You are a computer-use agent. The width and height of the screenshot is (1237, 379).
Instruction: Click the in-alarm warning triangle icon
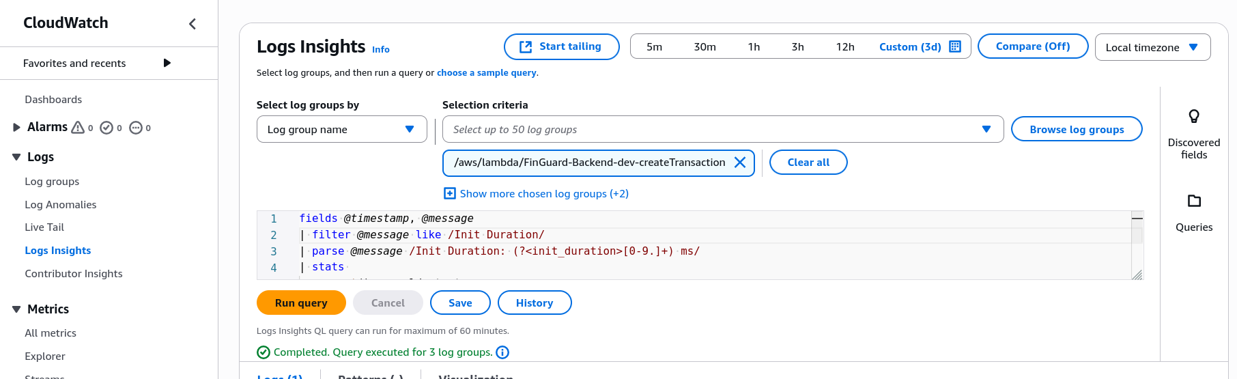[78, 127]
